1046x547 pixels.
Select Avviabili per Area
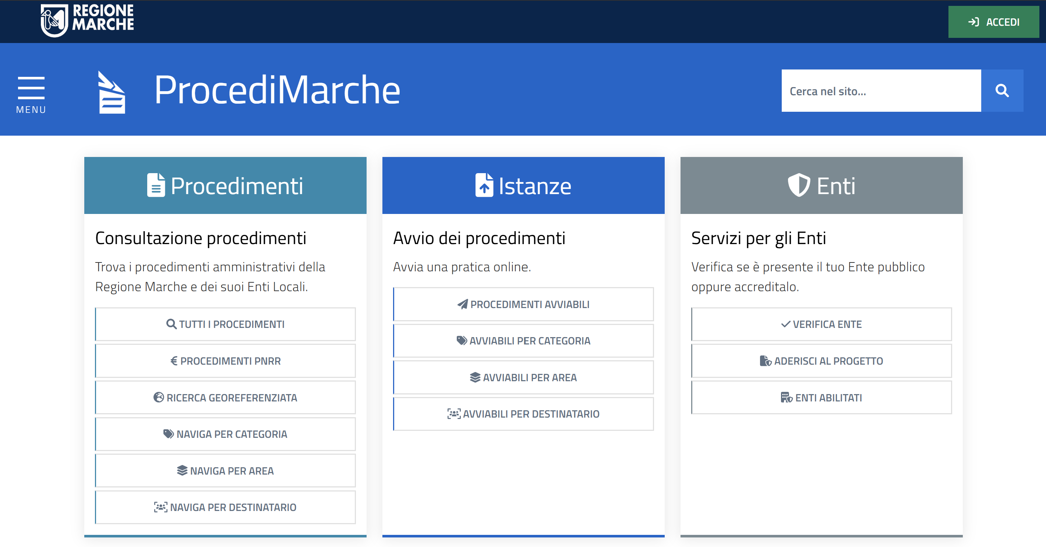click(523, 377)
